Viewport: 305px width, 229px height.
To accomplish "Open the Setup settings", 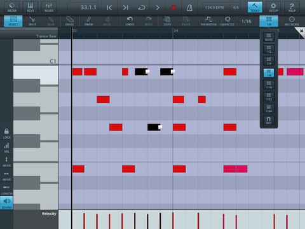I will 273,8.
